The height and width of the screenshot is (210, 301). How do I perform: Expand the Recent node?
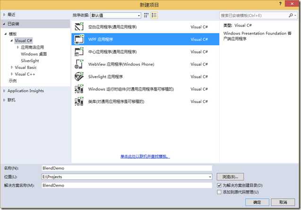point(4,15)
